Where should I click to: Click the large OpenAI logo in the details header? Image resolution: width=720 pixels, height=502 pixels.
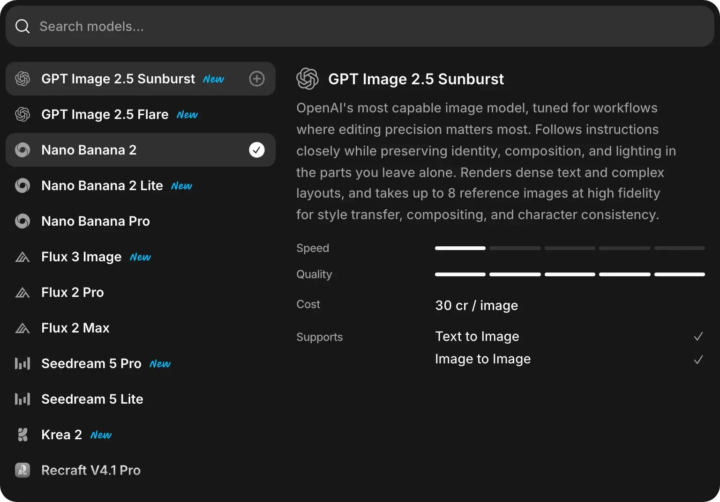307,79
